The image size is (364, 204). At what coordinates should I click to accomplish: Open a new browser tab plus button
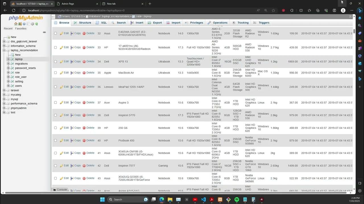pyautogui.click(x=150, y=4)
